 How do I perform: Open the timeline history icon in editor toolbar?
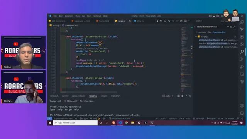coord(165,21)
